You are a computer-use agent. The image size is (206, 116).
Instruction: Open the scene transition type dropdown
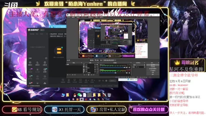tap(138, 65)
